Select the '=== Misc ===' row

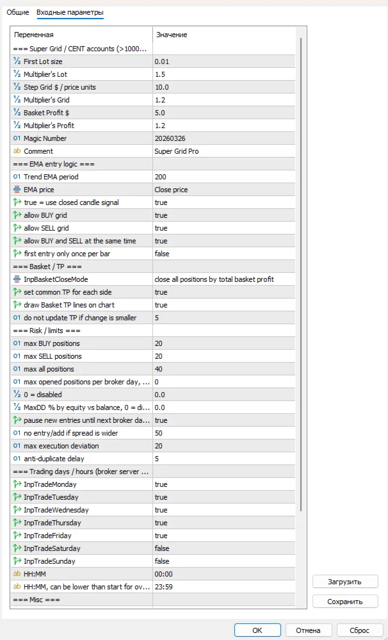pyautogui.click(x=152, y=600)
